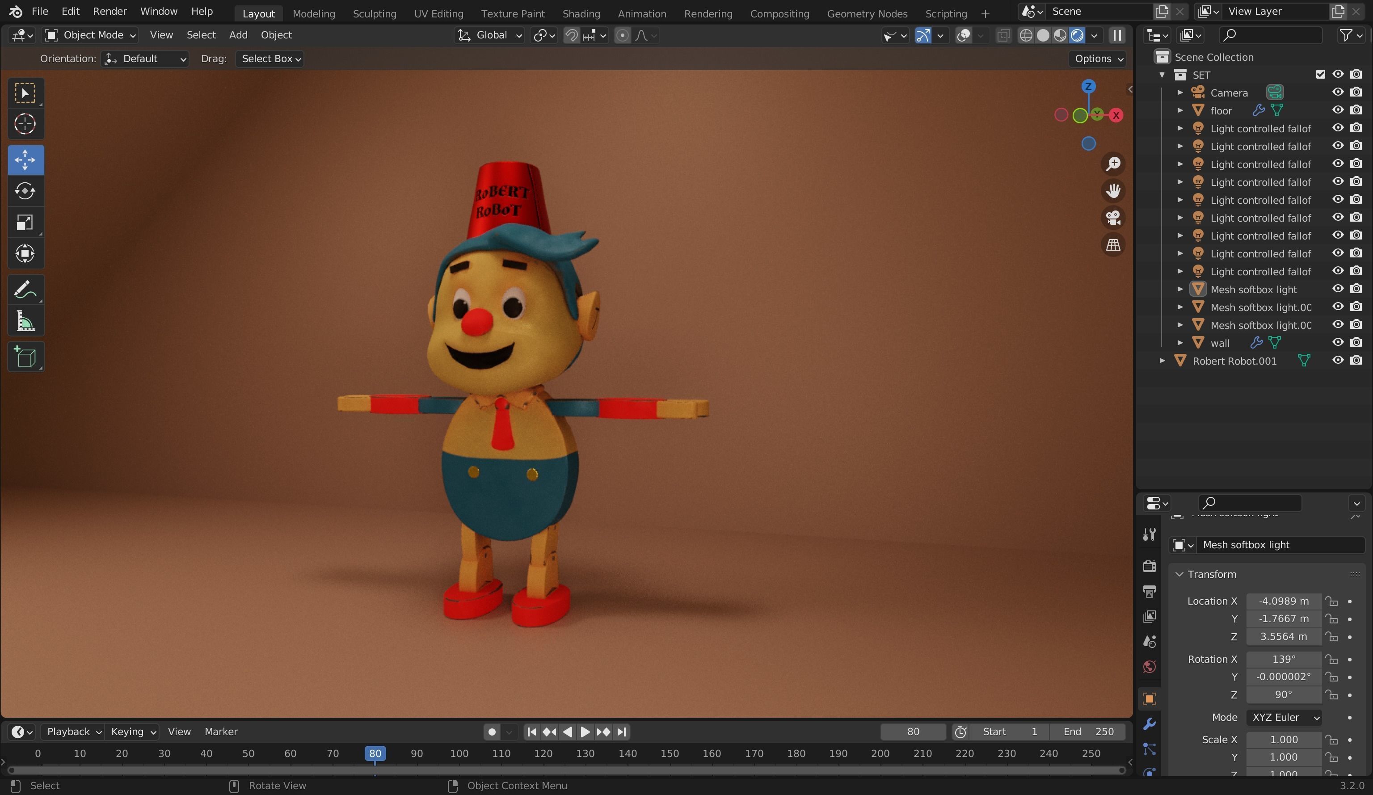Open the Object Mode dropdown

(x=90, y=35)
